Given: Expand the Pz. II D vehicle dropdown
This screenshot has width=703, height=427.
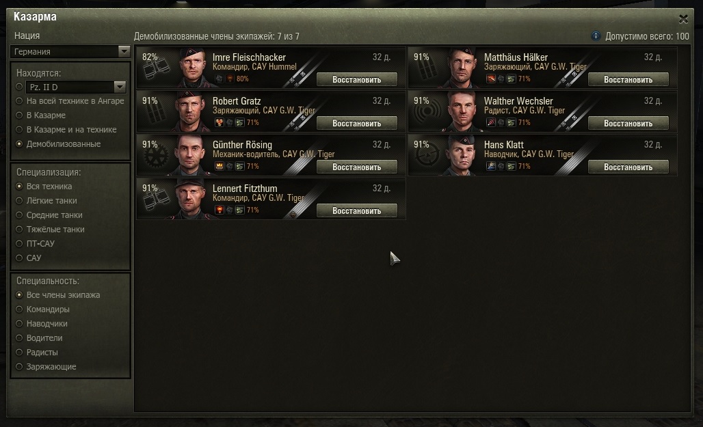Looking at the screenshot, I should [76, 87].
